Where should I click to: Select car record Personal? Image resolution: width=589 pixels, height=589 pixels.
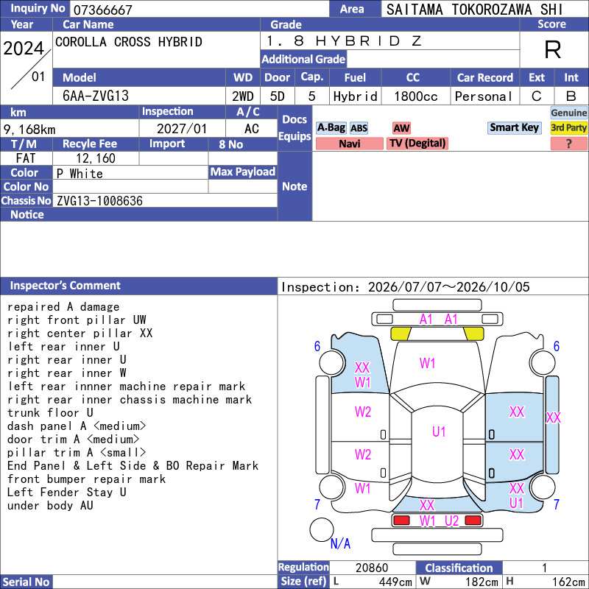point(483,96)
